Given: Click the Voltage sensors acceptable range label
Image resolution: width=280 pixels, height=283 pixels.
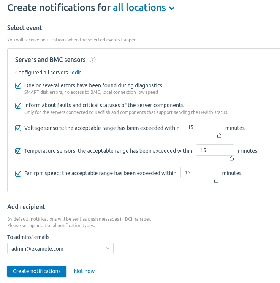Looking at the screenshot, I should click(102, 128).
